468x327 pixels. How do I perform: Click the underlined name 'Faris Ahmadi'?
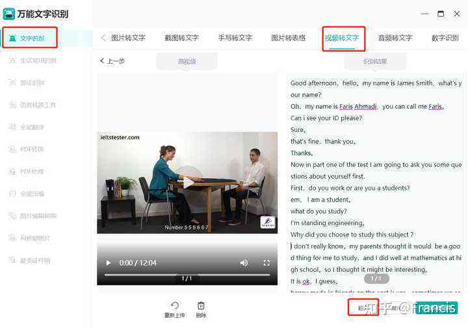358,107
